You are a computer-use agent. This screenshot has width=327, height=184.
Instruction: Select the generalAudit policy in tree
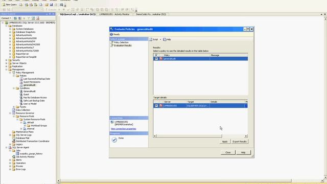click(30, 85)
